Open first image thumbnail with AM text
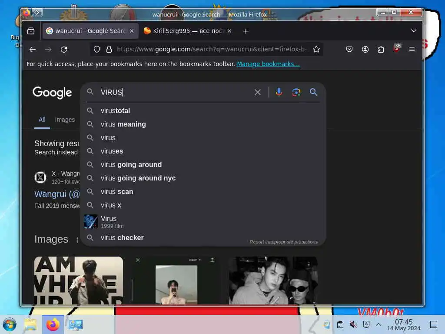The height and width of the screenshot is (334, 445). [79, 281]
